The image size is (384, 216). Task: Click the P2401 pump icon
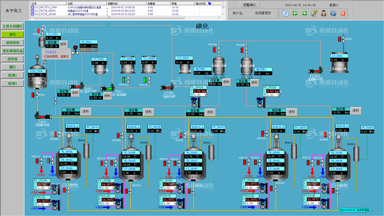click(x=167, y=87)
